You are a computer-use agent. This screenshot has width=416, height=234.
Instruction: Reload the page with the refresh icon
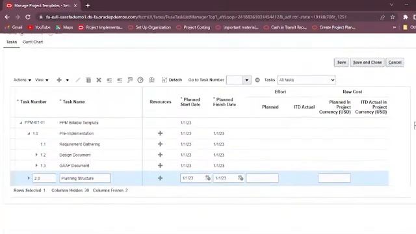[x=28, y=17]
